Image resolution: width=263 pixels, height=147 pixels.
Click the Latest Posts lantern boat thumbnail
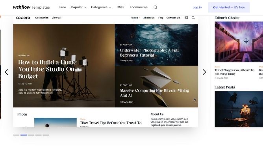tap(239, 109)
